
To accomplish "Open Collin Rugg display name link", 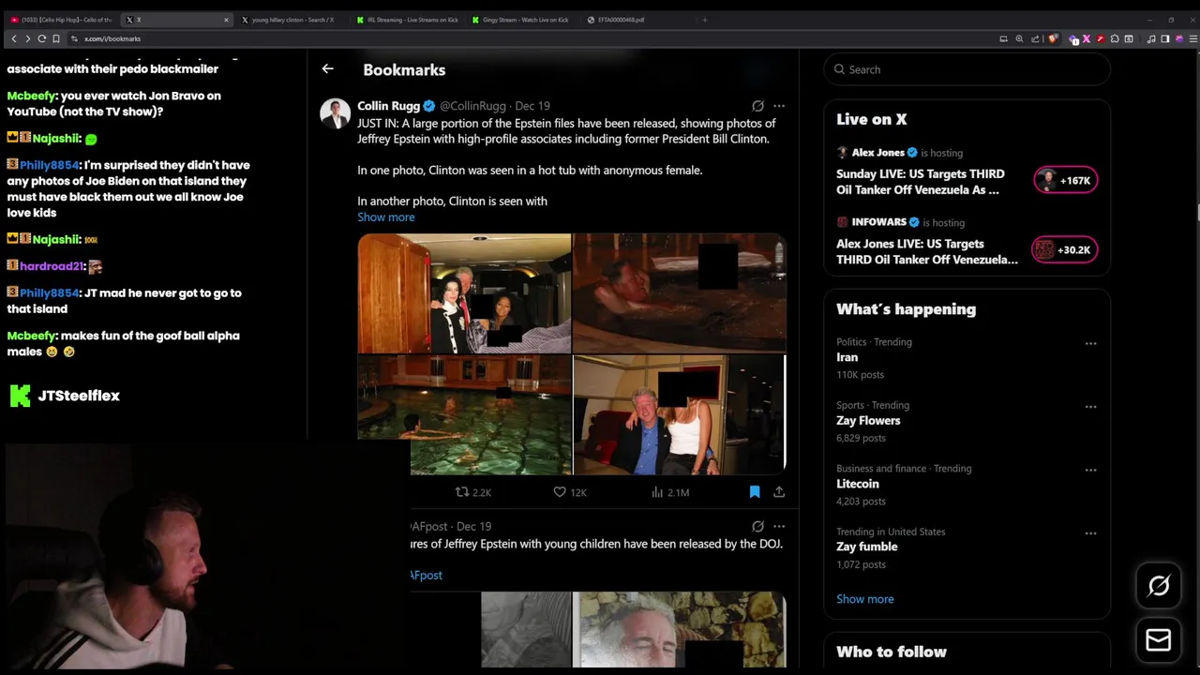I will coord(388,106).
